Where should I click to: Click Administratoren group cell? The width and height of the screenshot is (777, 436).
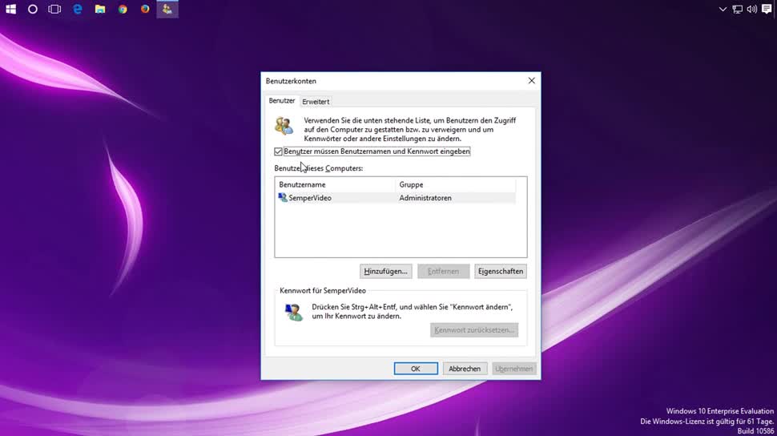[425, 198]
